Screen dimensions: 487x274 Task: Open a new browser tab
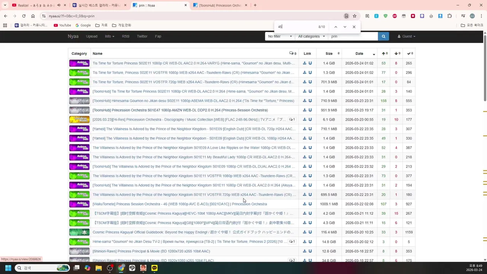click(x=255, y=5)
